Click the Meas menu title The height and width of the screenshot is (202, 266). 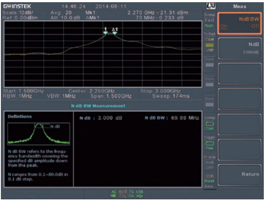point(239,7)
